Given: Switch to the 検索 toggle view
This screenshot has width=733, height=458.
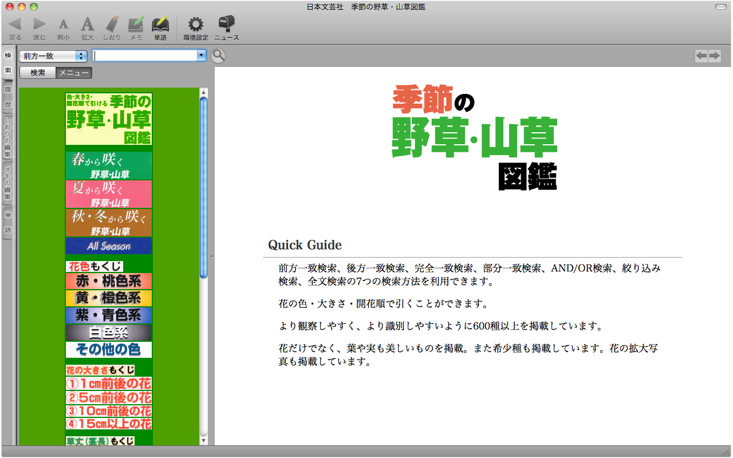Looking at the screenshot, I should pyautogui.click(x=38, y=73).
